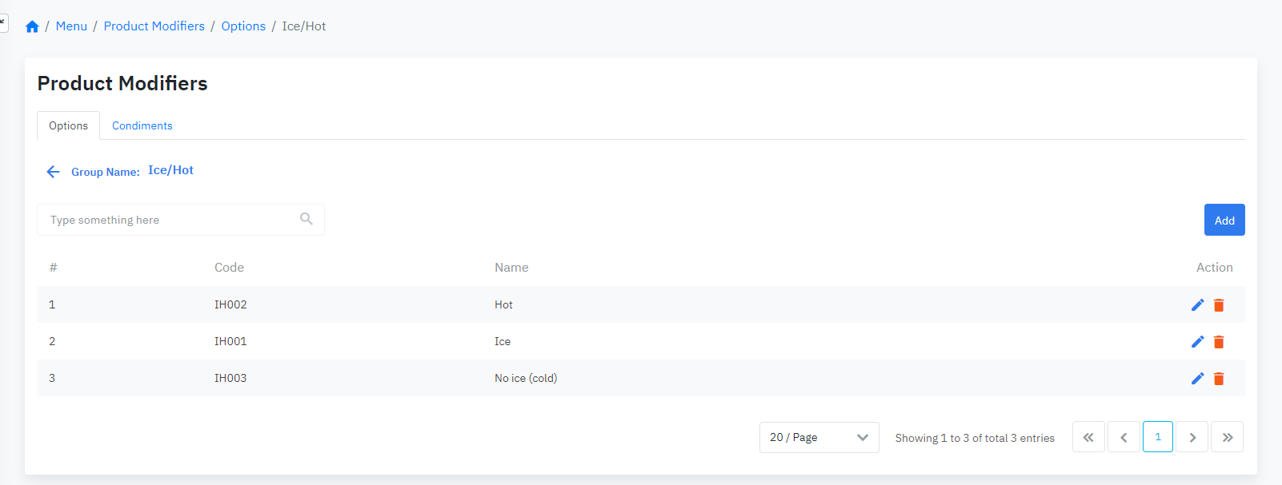Viewport: 1282px width, 485px height.
Task: Click the Options breadcrumb link
Action: click(x=243, y=26)
